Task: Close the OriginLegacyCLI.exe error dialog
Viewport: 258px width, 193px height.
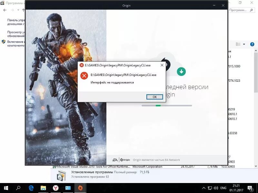Action: pyautogui.click(x=162, y=65)
